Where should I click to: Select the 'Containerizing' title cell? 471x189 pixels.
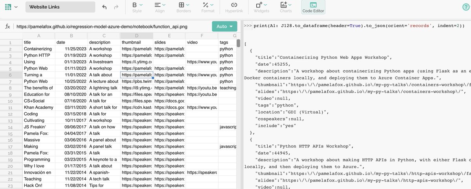pyautogui.click(x=38, y=49)
